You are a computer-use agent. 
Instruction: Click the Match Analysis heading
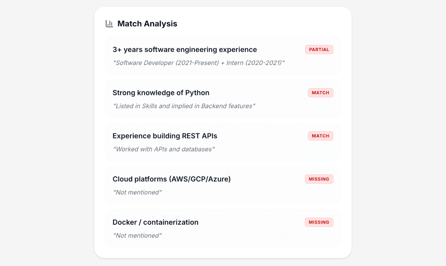pyautogui.click(x=147, y=24)
